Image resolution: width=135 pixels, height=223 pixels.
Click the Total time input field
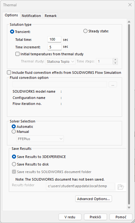[x=54, y=39]
